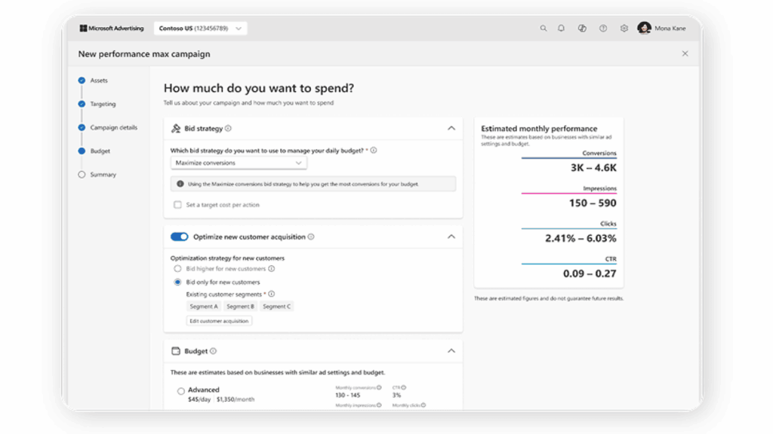Open the Assets step in the sidebar
The width and height of the screenshot is (773, 434).
coord(97,80)
